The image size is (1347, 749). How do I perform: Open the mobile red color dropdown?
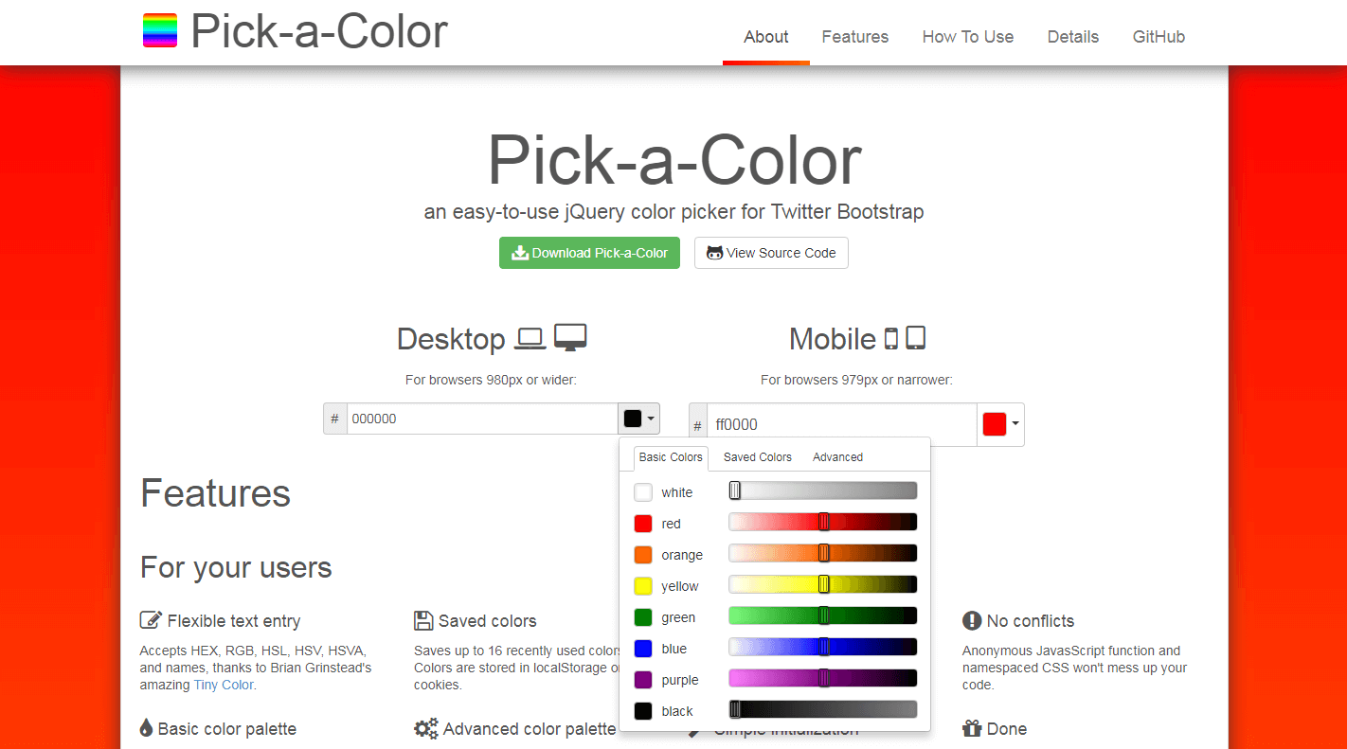coord(1000,424)
